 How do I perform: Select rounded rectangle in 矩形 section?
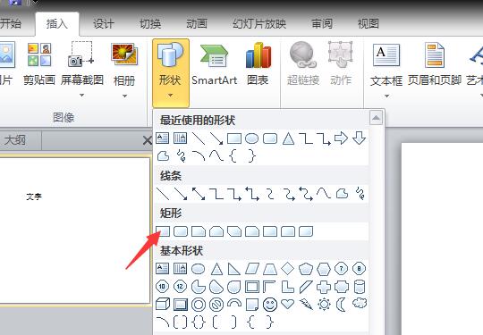(181, 231)
